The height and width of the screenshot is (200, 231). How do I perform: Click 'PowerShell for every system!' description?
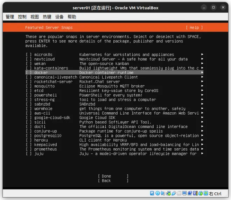click(111, 95)
